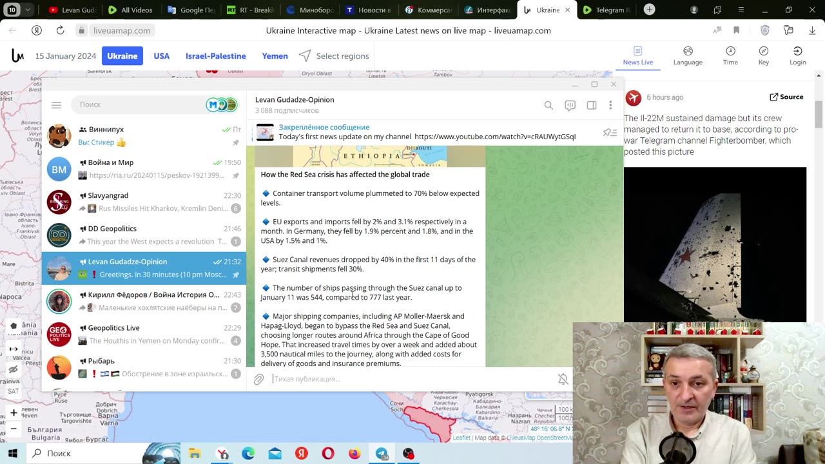Open the pinned message YouTube link
The image size is (825, 464).
495,137
